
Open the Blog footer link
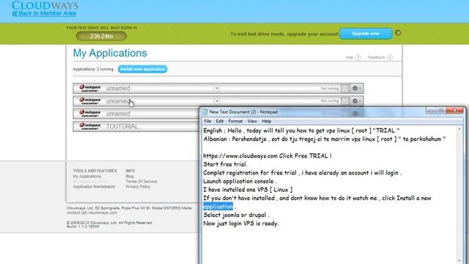pos(130,176)
